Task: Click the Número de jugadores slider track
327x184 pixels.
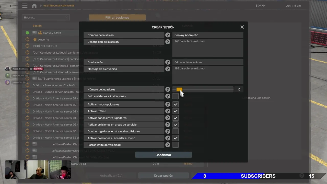Action: point(203,89)
